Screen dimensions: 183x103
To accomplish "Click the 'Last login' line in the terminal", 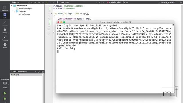I will (87, 25).
